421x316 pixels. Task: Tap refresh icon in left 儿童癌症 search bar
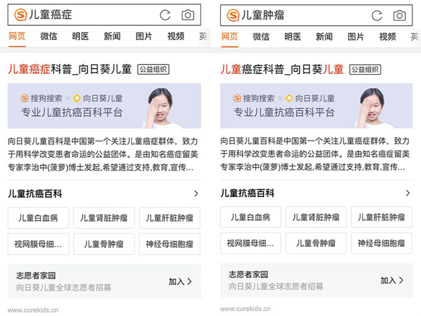(165, 15)
